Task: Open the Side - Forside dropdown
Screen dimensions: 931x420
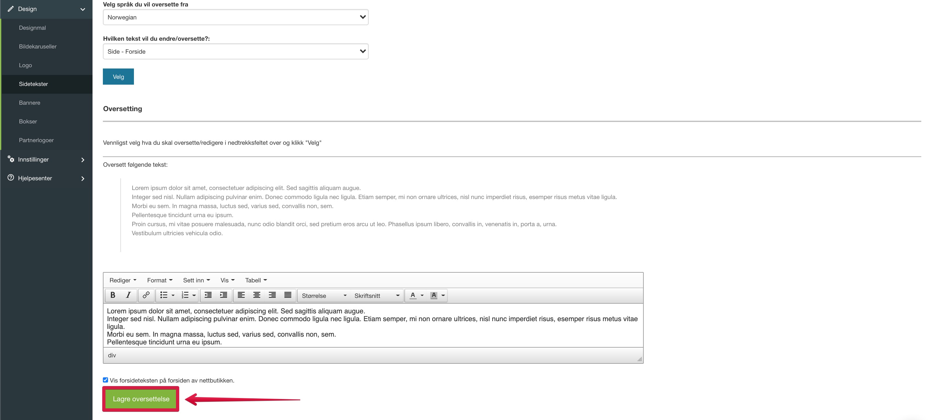Action: pos(235,52)
